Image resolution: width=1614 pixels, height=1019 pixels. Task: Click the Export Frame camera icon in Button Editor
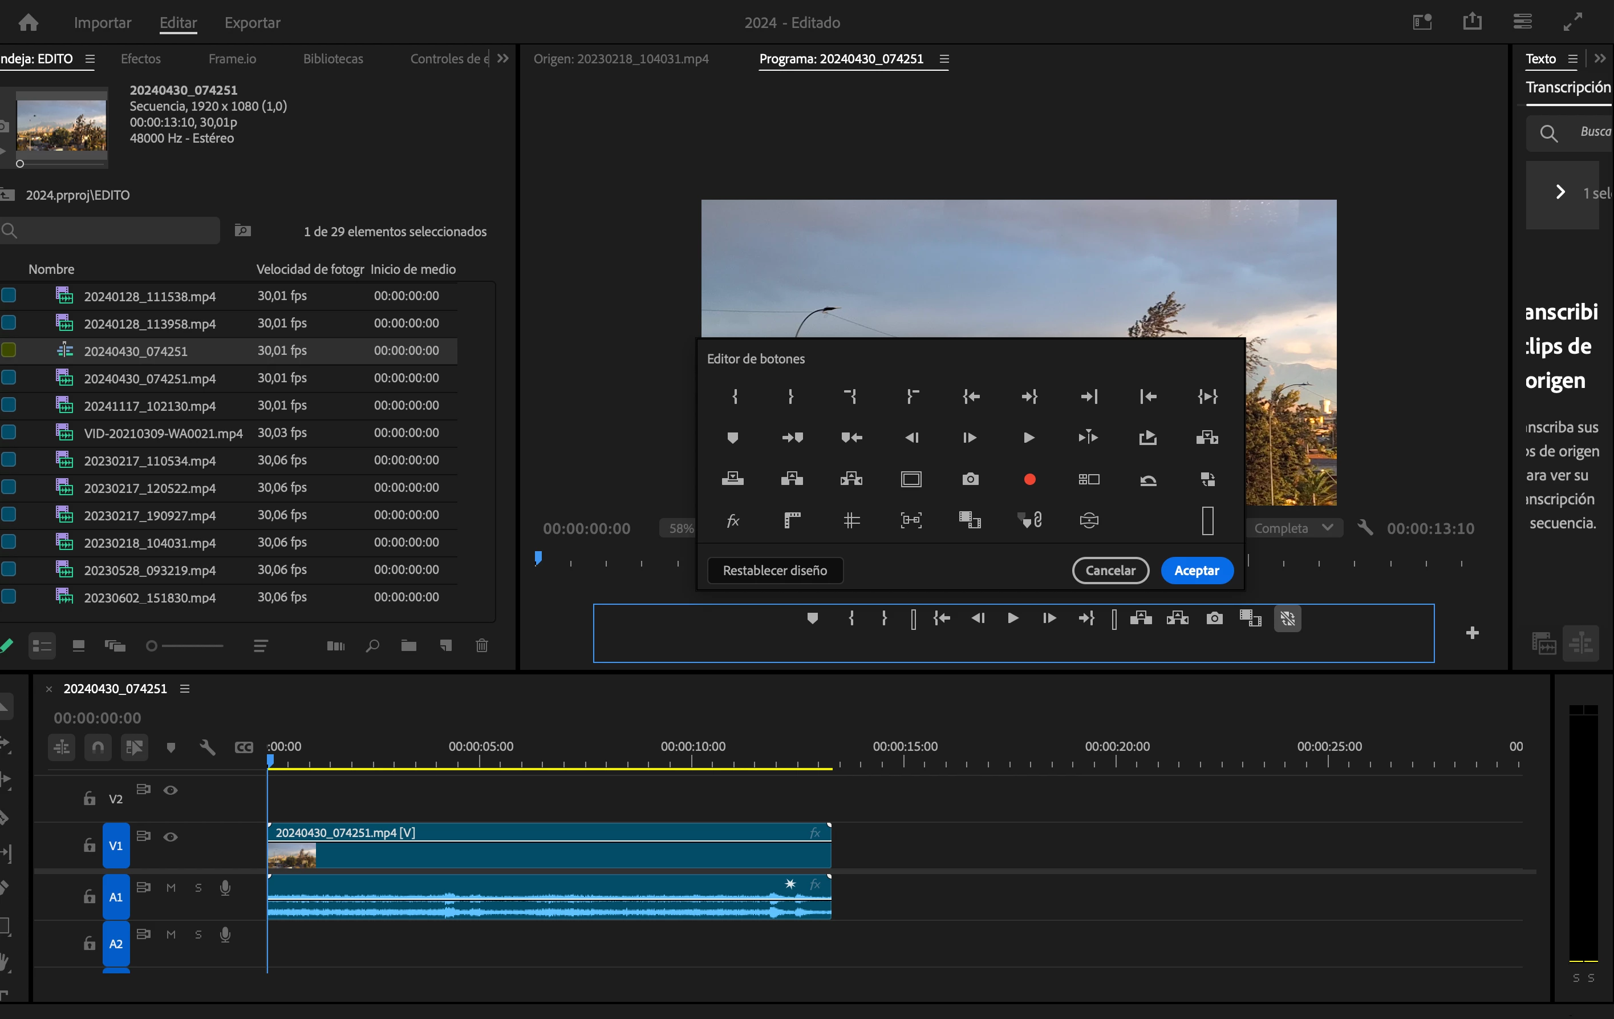point(970,479)
